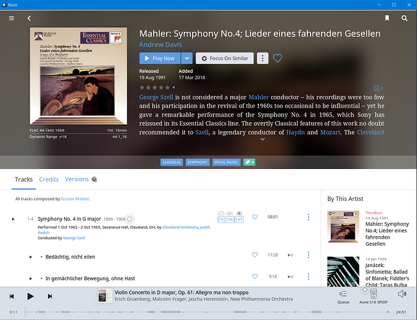Seek within the waveform progress bar
Image resolution: width=417 pixels, height=320 pixels.
tap(206, 312)
